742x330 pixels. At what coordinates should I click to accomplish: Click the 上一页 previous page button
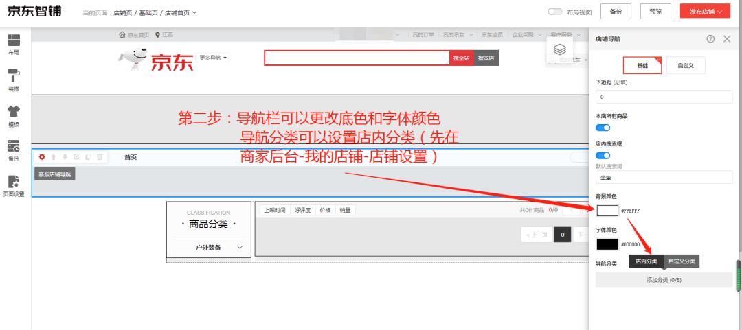pos(537,235)
